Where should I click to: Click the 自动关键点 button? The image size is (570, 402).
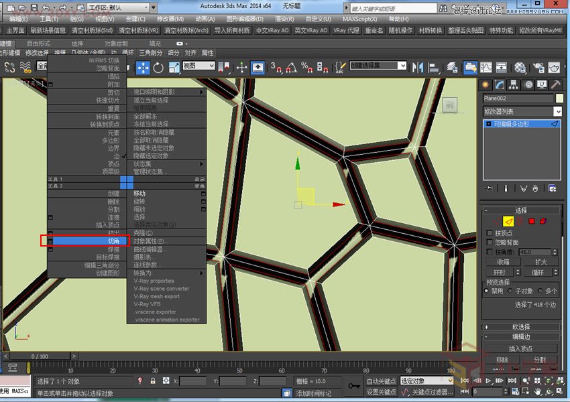pyautogui.click(x=381, y=381)
